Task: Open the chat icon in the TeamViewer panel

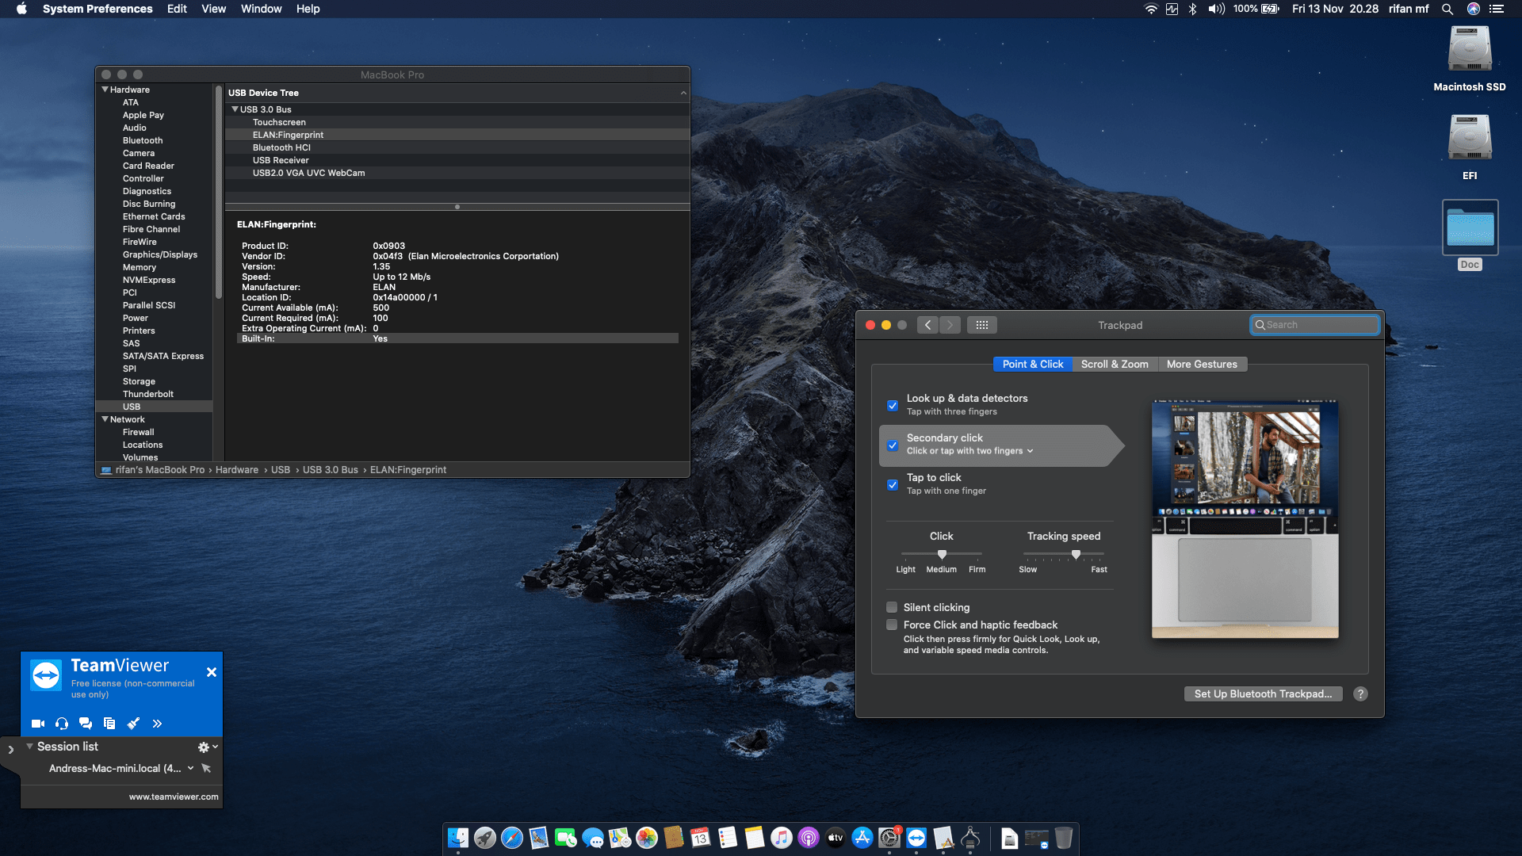Action: pos(85,724)
